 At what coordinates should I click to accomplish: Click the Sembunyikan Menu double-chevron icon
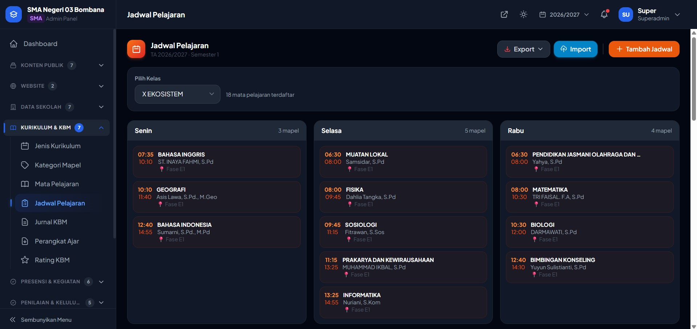(x=13, y=320)
